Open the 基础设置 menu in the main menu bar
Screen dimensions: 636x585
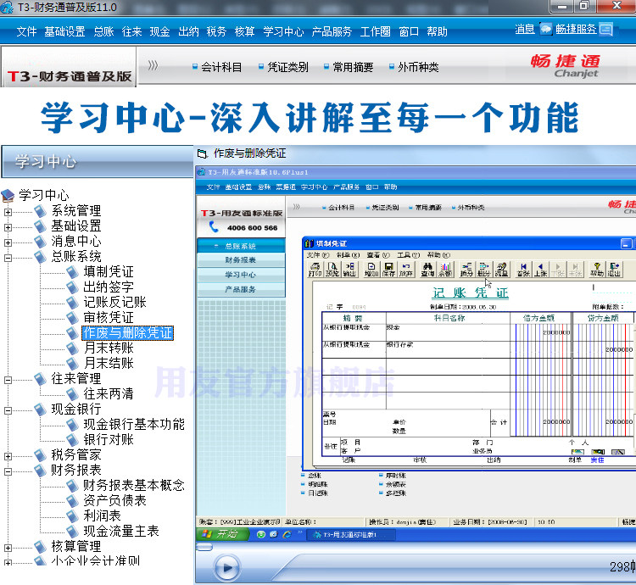[x=65, y=31]
